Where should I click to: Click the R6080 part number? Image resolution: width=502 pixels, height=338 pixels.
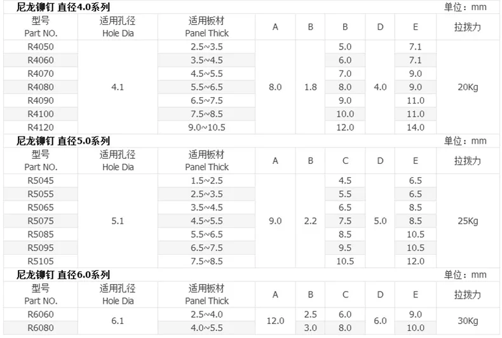pos(41,328)
